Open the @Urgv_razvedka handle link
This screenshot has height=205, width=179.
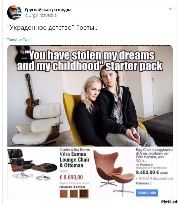pyautogui.click(x=40, y=15)
